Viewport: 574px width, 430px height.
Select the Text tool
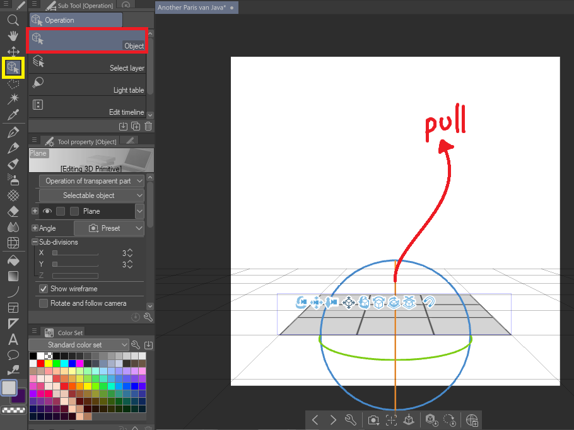pyautogui.click(x=13, y=339)
